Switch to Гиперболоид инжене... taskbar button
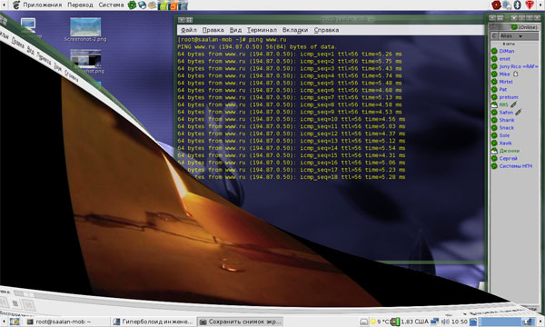The height and width of the screenshot is (327, 545). pos(154,322)
